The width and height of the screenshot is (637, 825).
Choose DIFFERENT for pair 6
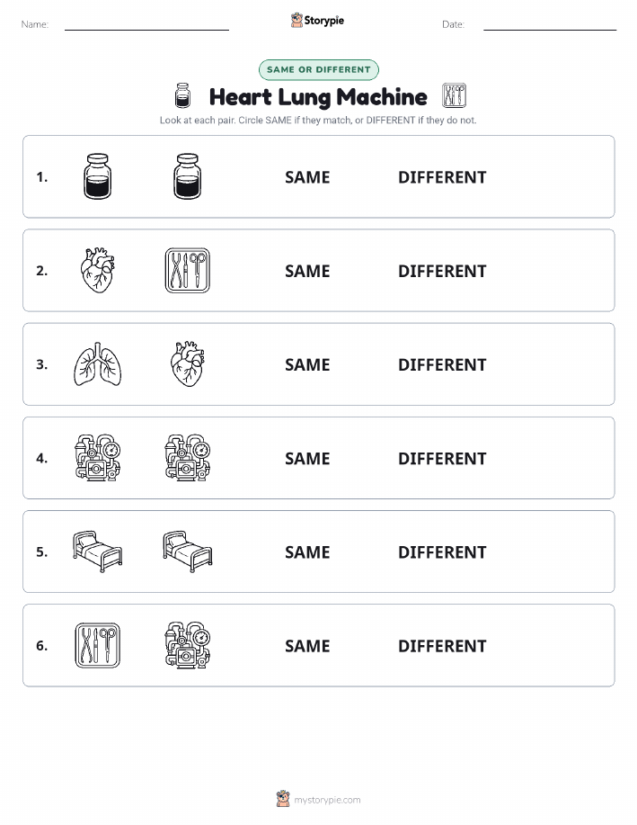coord(442,646)
